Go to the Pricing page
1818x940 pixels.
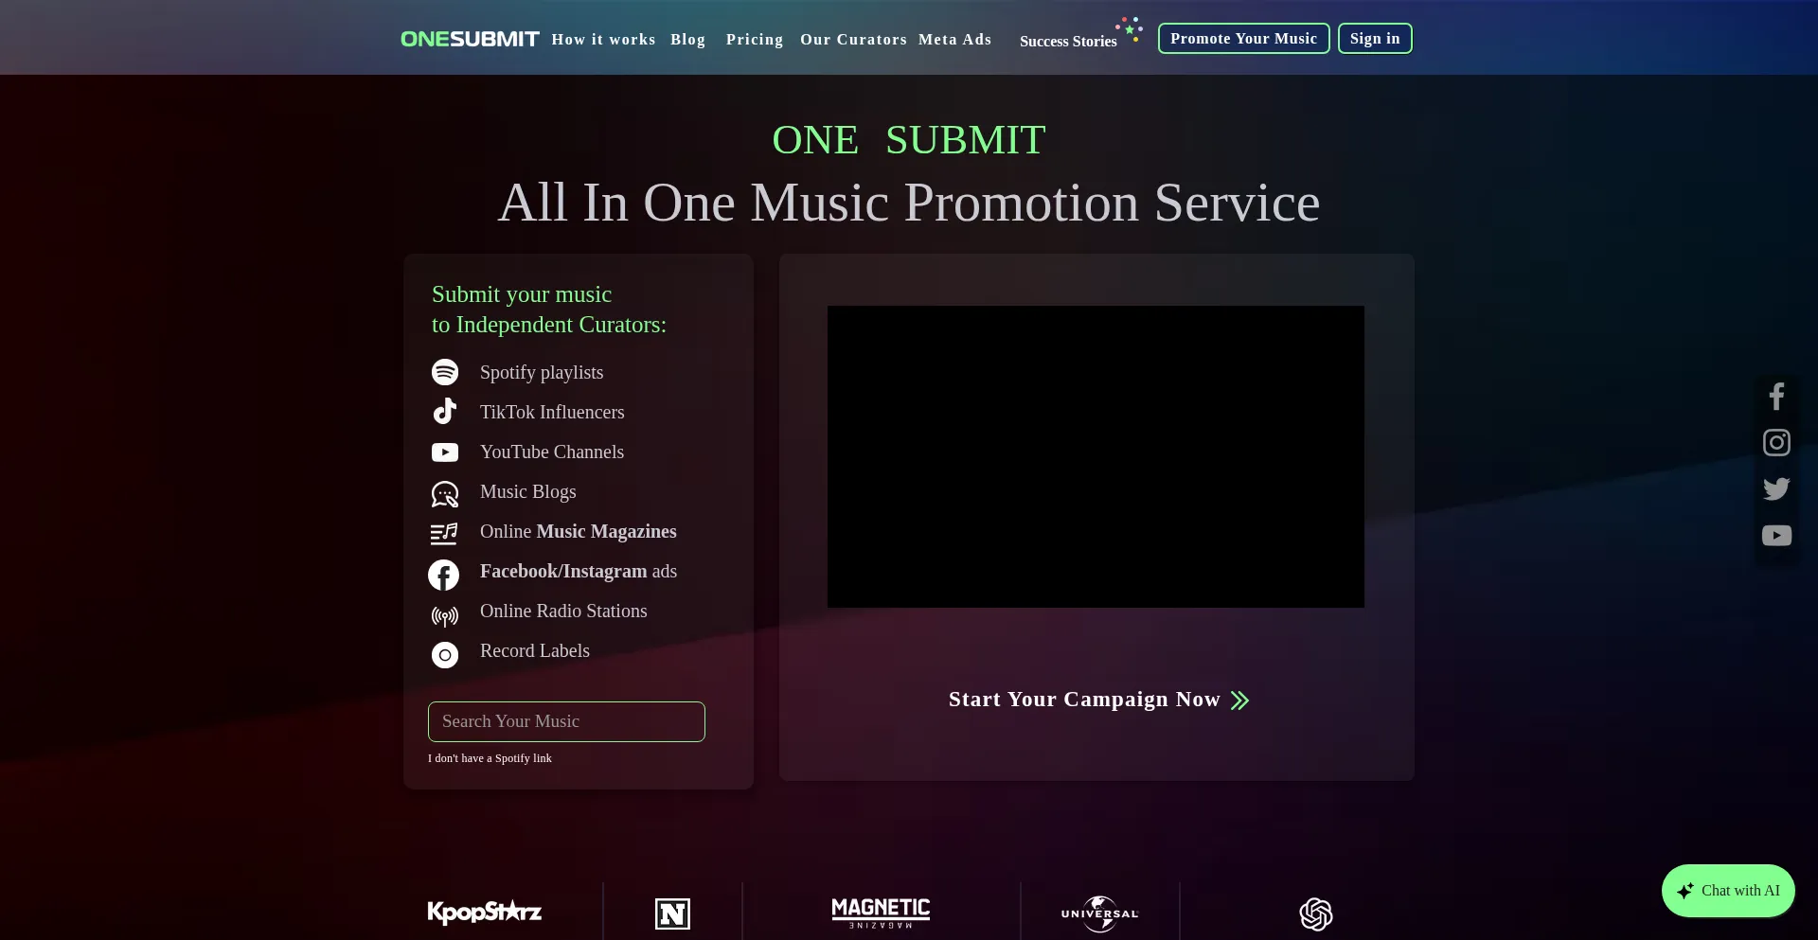coord(755,40)
